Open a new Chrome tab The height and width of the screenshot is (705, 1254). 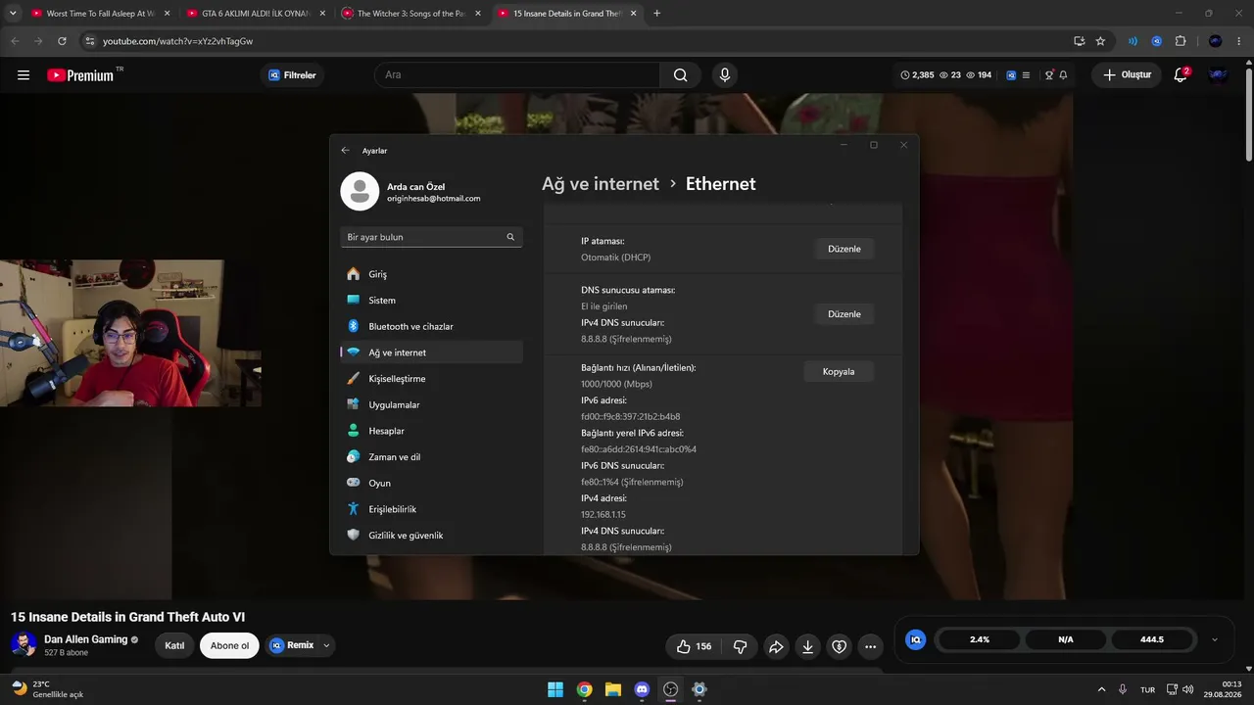pyautogui.click(x=656, y=13)
